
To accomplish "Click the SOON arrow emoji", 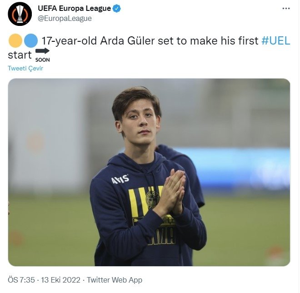I will coord(42,55).
